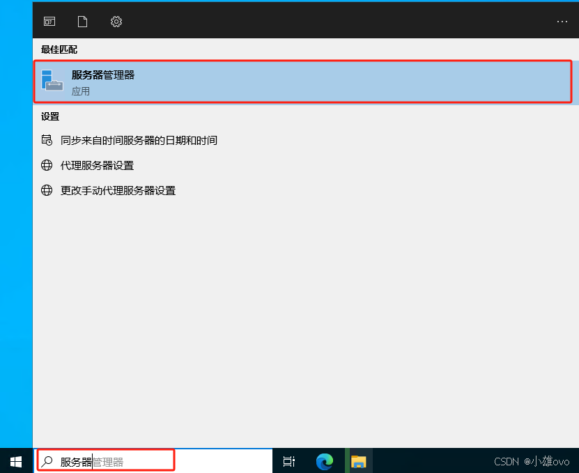The width and height of the screenshot is (579, 473).
Task: Open the three-dot more options menu
Action: tap(562, 22)
